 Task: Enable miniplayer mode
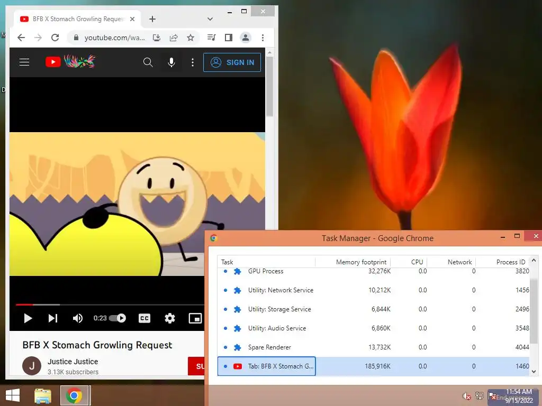click(x=195, y=318)
